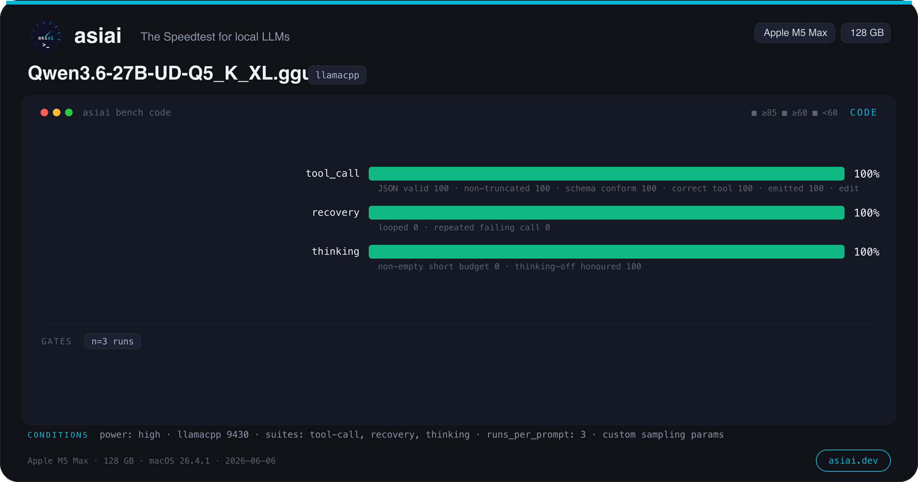Click the CONDITIONS label
The width and height of the screenshot is (918, 482).
[x=58, y=435]
